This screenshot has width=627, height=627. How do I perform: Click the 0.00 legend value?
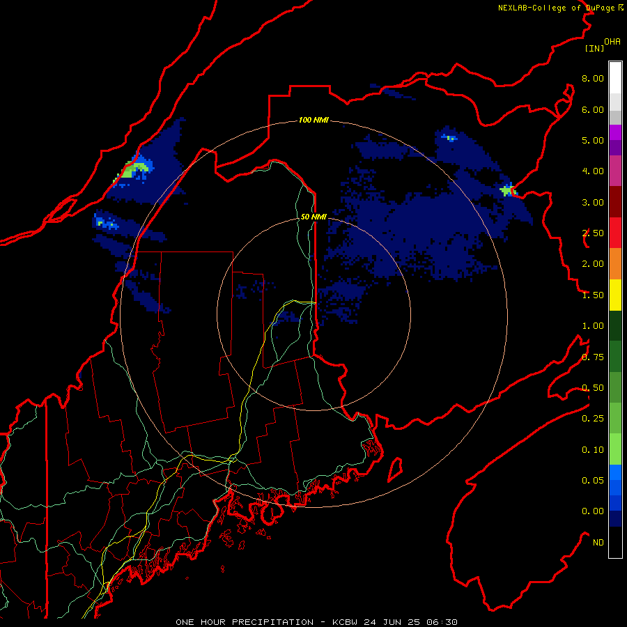(593, 511)
